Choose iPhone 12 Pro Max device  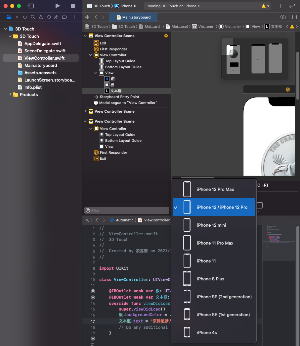[x=214, y=189]
